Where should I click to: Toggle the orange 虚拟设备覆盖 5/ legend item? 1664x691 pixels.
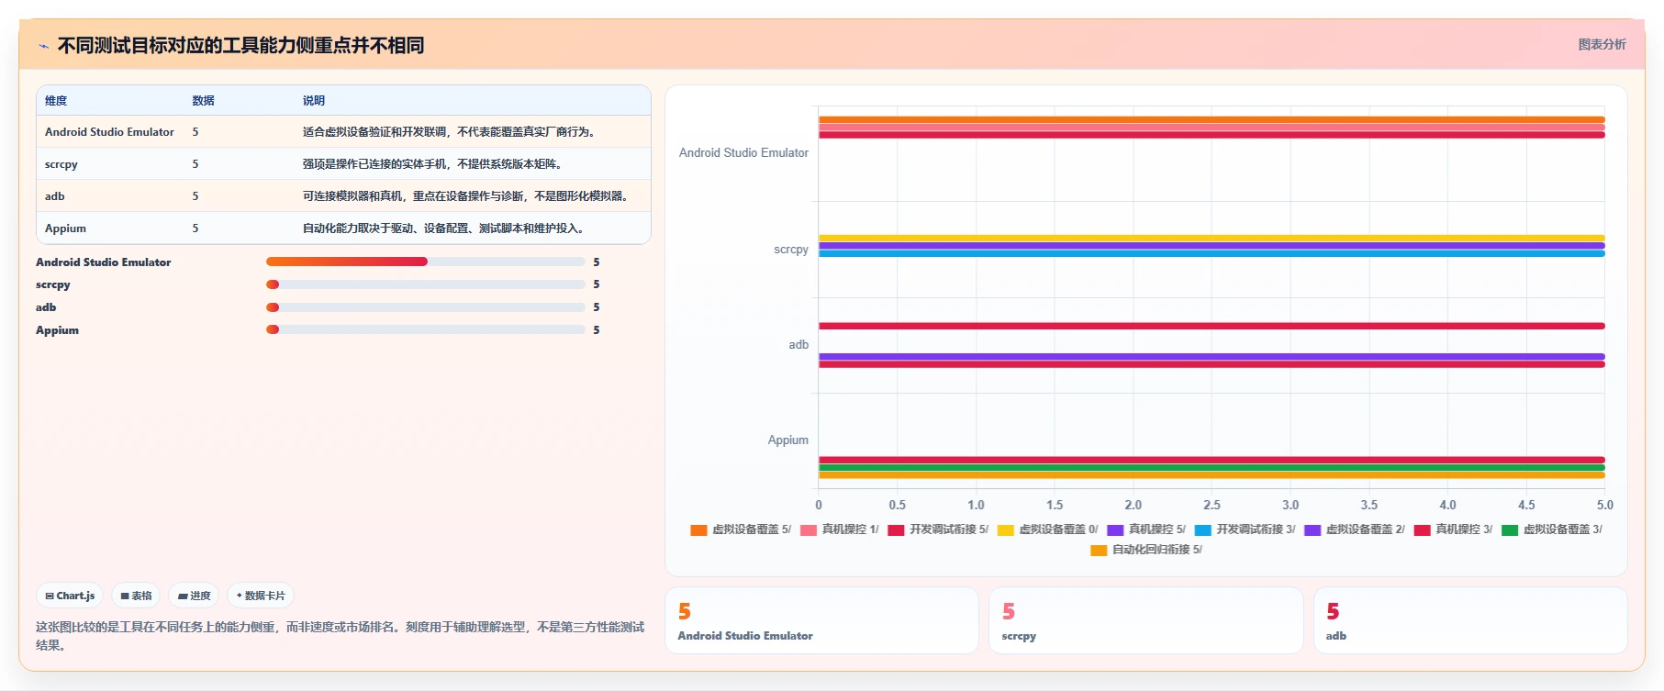point(741,529)
